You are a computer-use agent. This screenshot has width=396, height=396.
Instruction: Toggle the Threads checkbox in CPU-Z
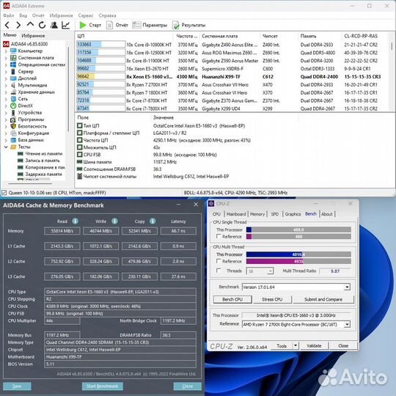(219, 271)
